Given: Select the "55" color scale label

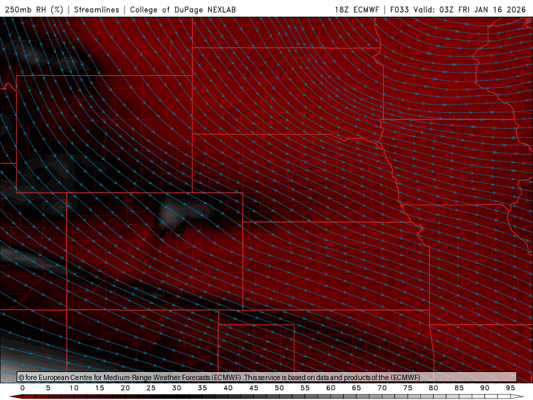Looking at the screenshot, I should tap(305, 388).
